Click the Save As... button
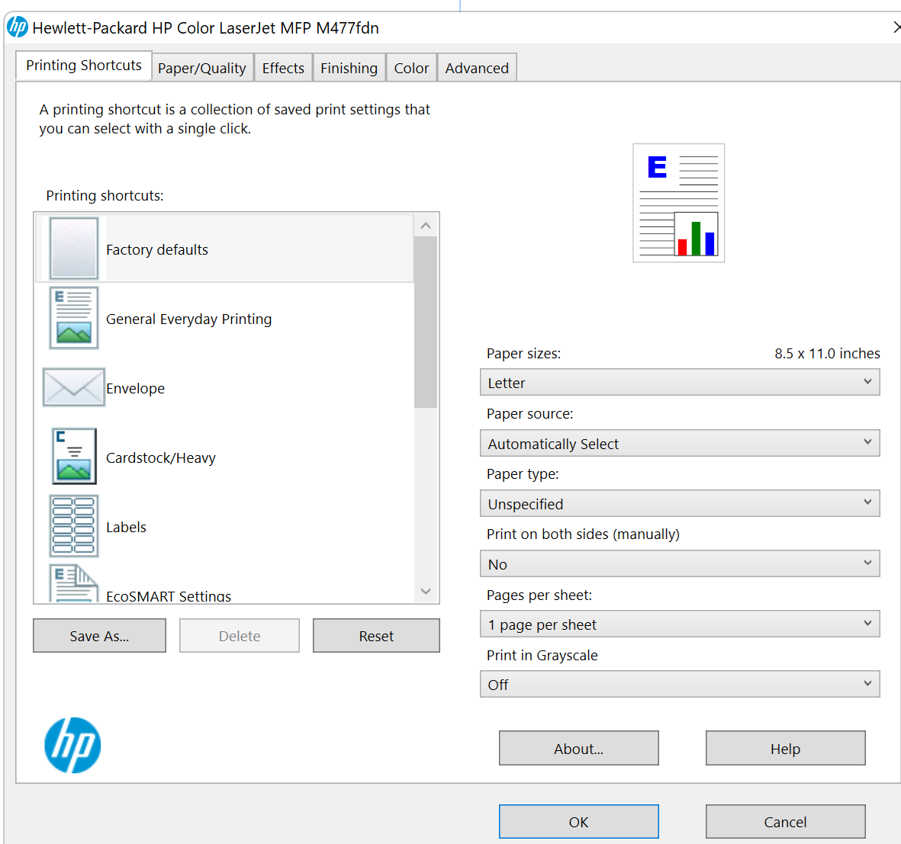 click(99, 636)
